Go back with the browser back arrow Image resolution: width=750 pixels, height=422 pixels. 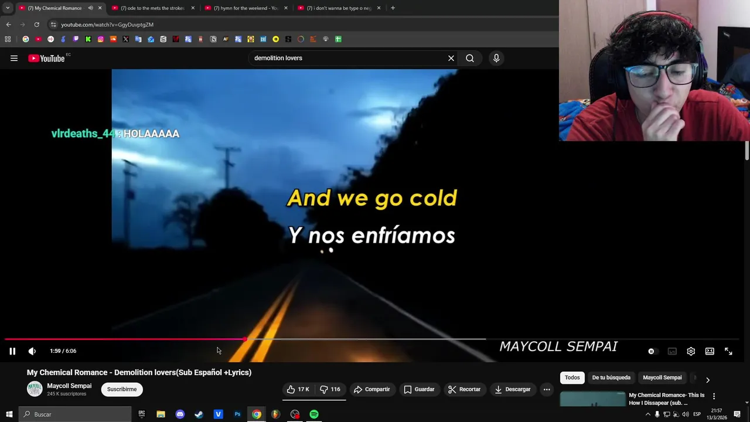click(x=8, y=25)
